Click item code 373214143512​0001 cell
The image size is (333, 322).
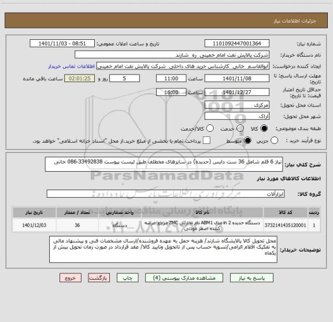click(286, 225)
